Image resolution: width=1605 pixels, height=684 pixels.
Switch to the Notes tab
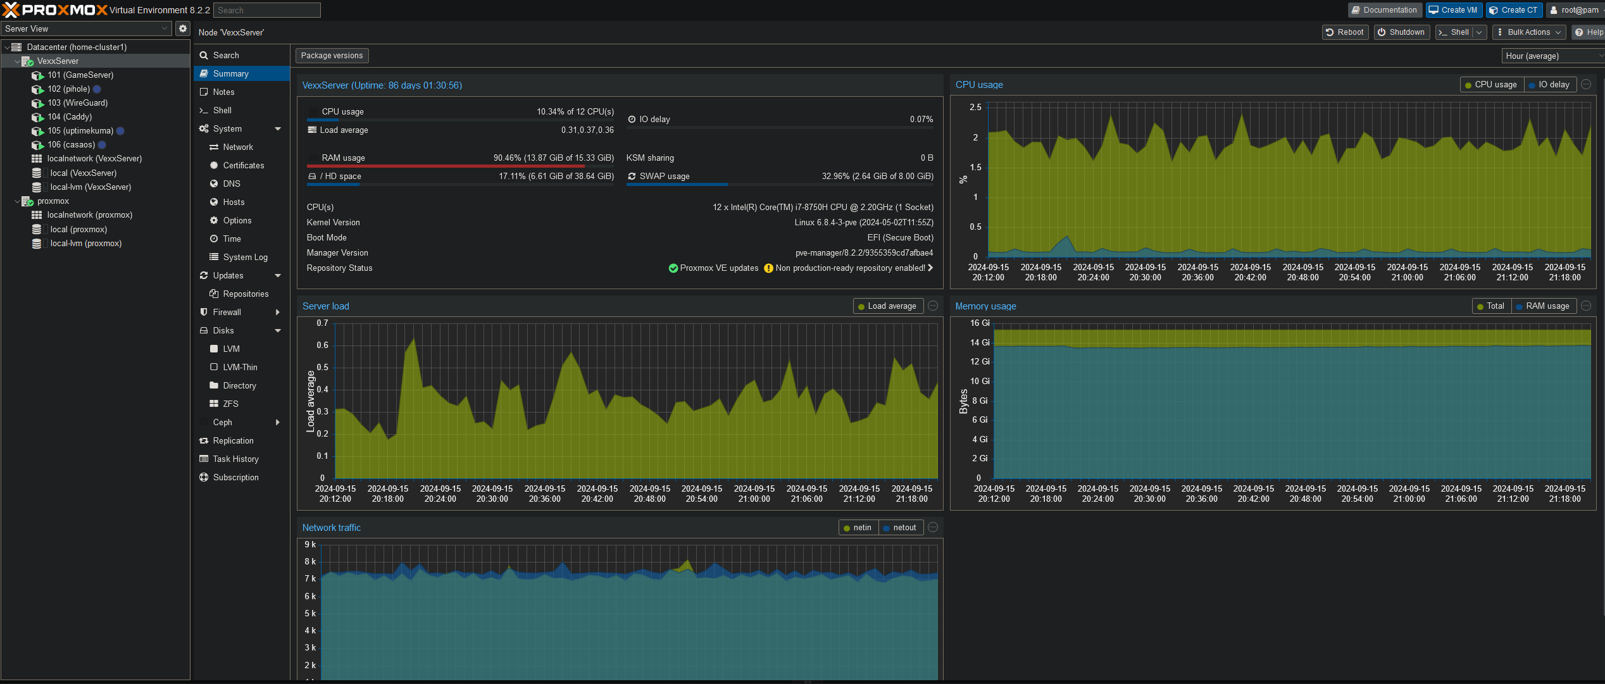pyautogui.click(x=223, y=92)
